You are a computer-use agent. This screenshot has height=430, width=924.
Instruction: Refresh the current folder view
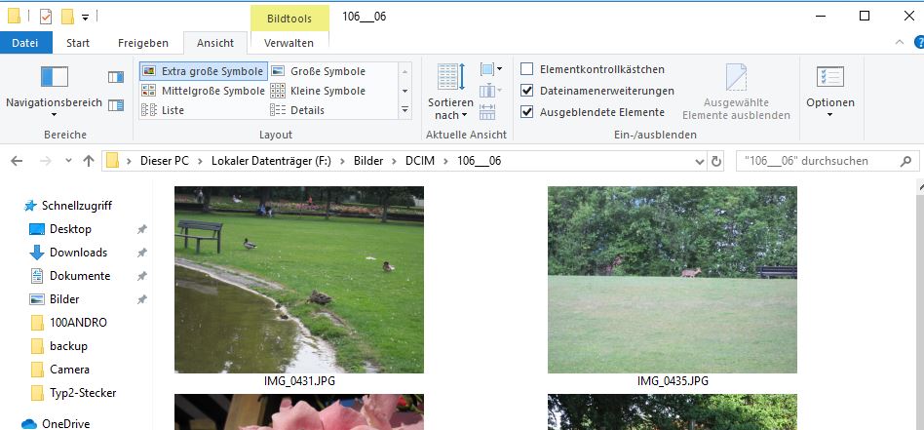(716, 161)
